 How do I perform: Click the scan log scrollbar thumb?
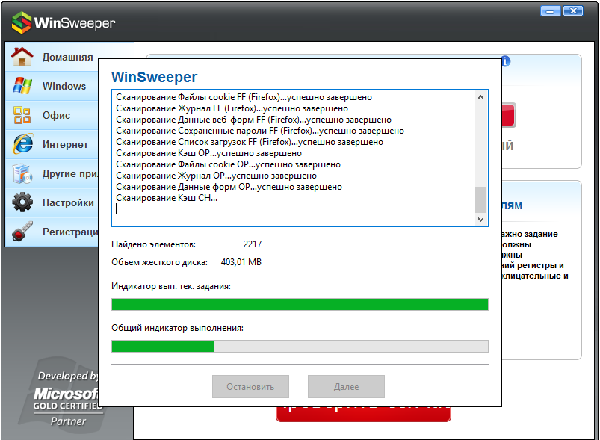[480, 199]
